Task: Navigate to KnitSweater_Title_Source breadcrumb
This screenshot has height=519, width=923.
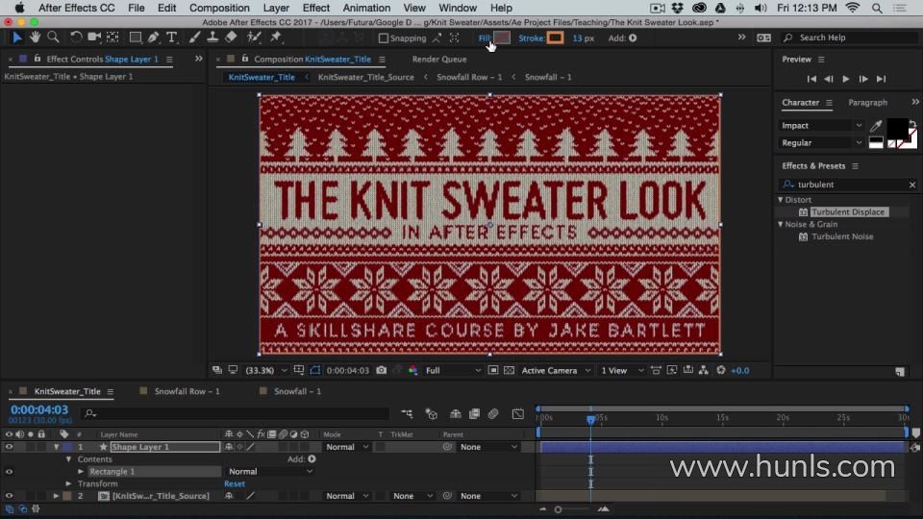Action: [x=365, y=77]
